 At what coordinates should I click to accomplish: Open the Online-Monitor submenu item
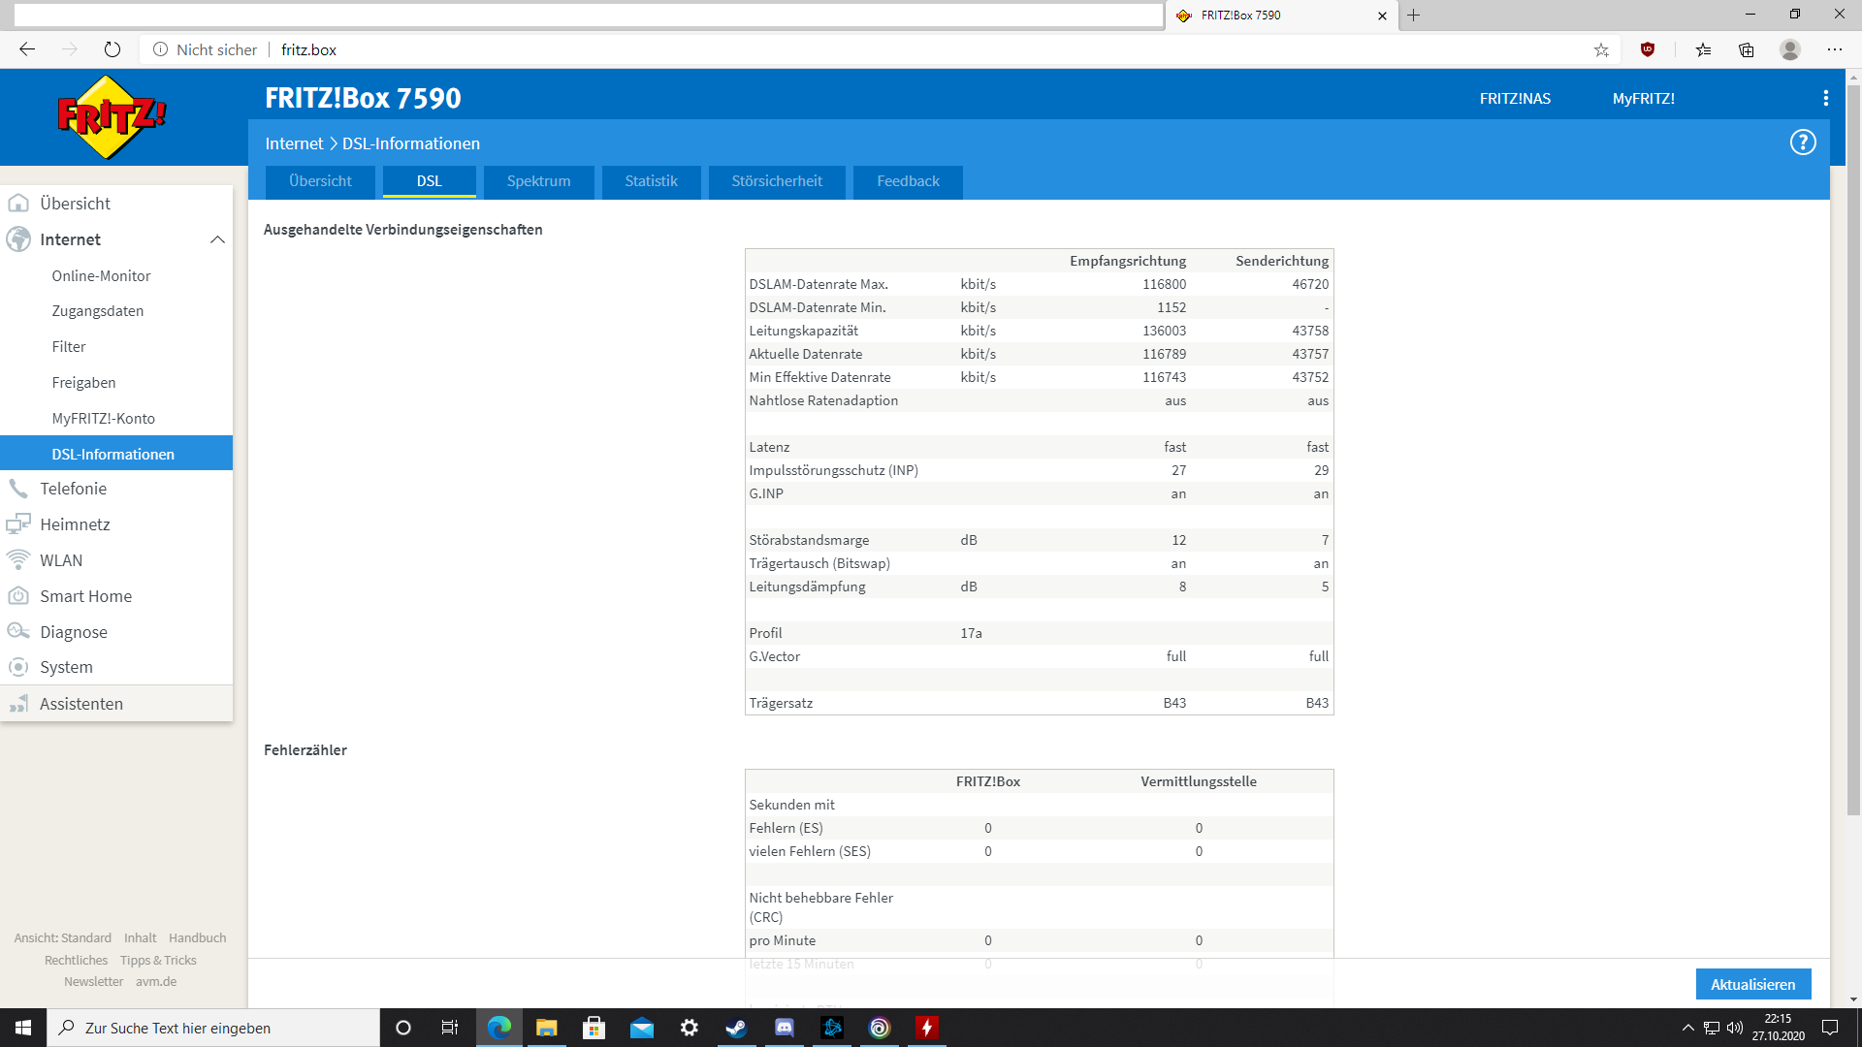pos(101,276)
